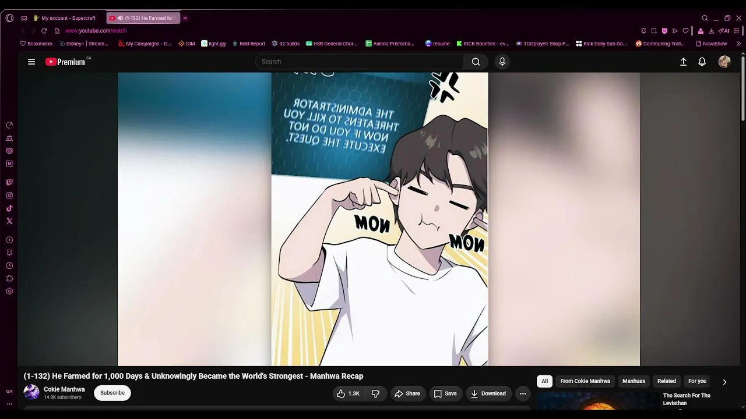Image resolution: width=746 pixels, height=419 pixels.
Task: Open the TCGplayer bookmark
Action: (543, 44)
